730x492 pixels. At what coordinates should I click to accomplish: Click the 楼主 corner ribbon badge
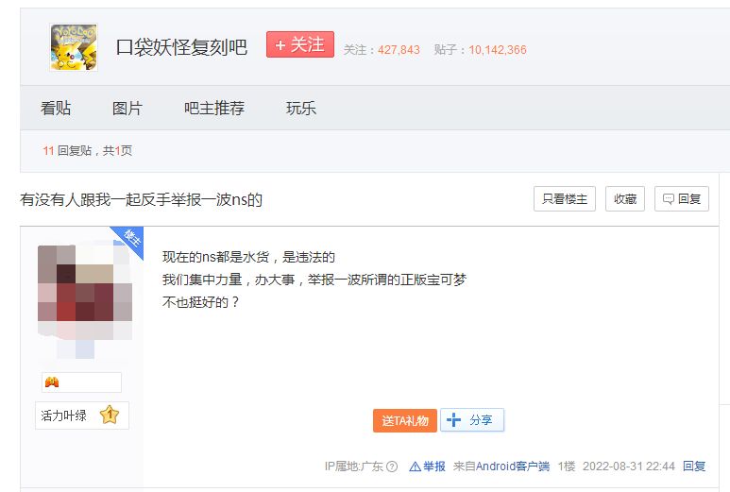(x=130, y=240)
